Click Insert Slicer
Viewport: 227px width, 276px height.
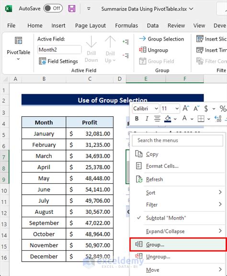tap(212, 39)
